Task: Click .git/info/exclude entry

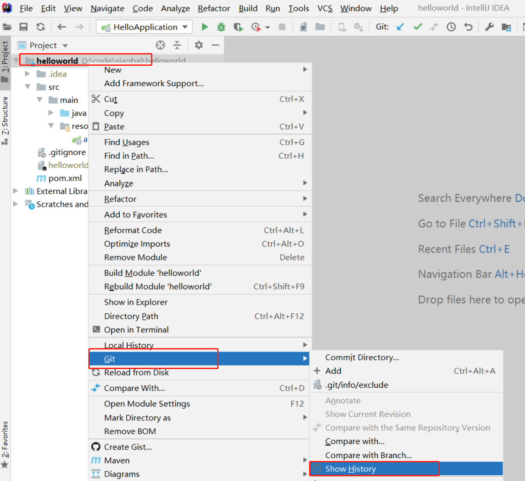Action: (406, 385)
